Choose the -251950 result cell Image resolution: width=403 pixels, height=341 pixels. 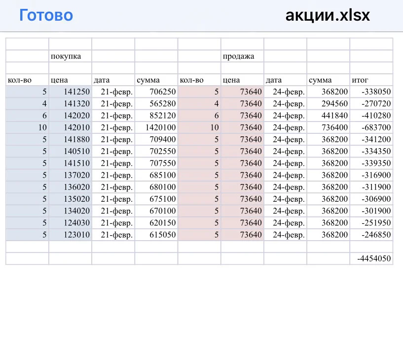click(371, 223)
